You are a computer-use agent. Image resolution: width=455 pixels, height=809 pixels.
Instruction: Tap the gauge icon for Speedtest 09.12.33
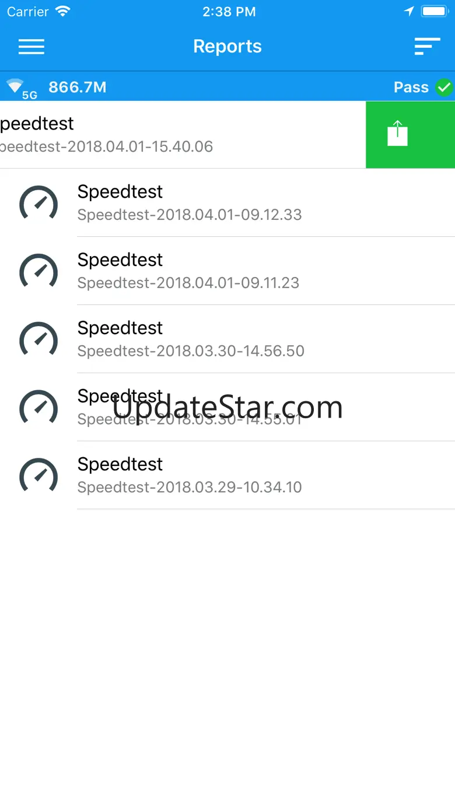(x=38, y=203)
